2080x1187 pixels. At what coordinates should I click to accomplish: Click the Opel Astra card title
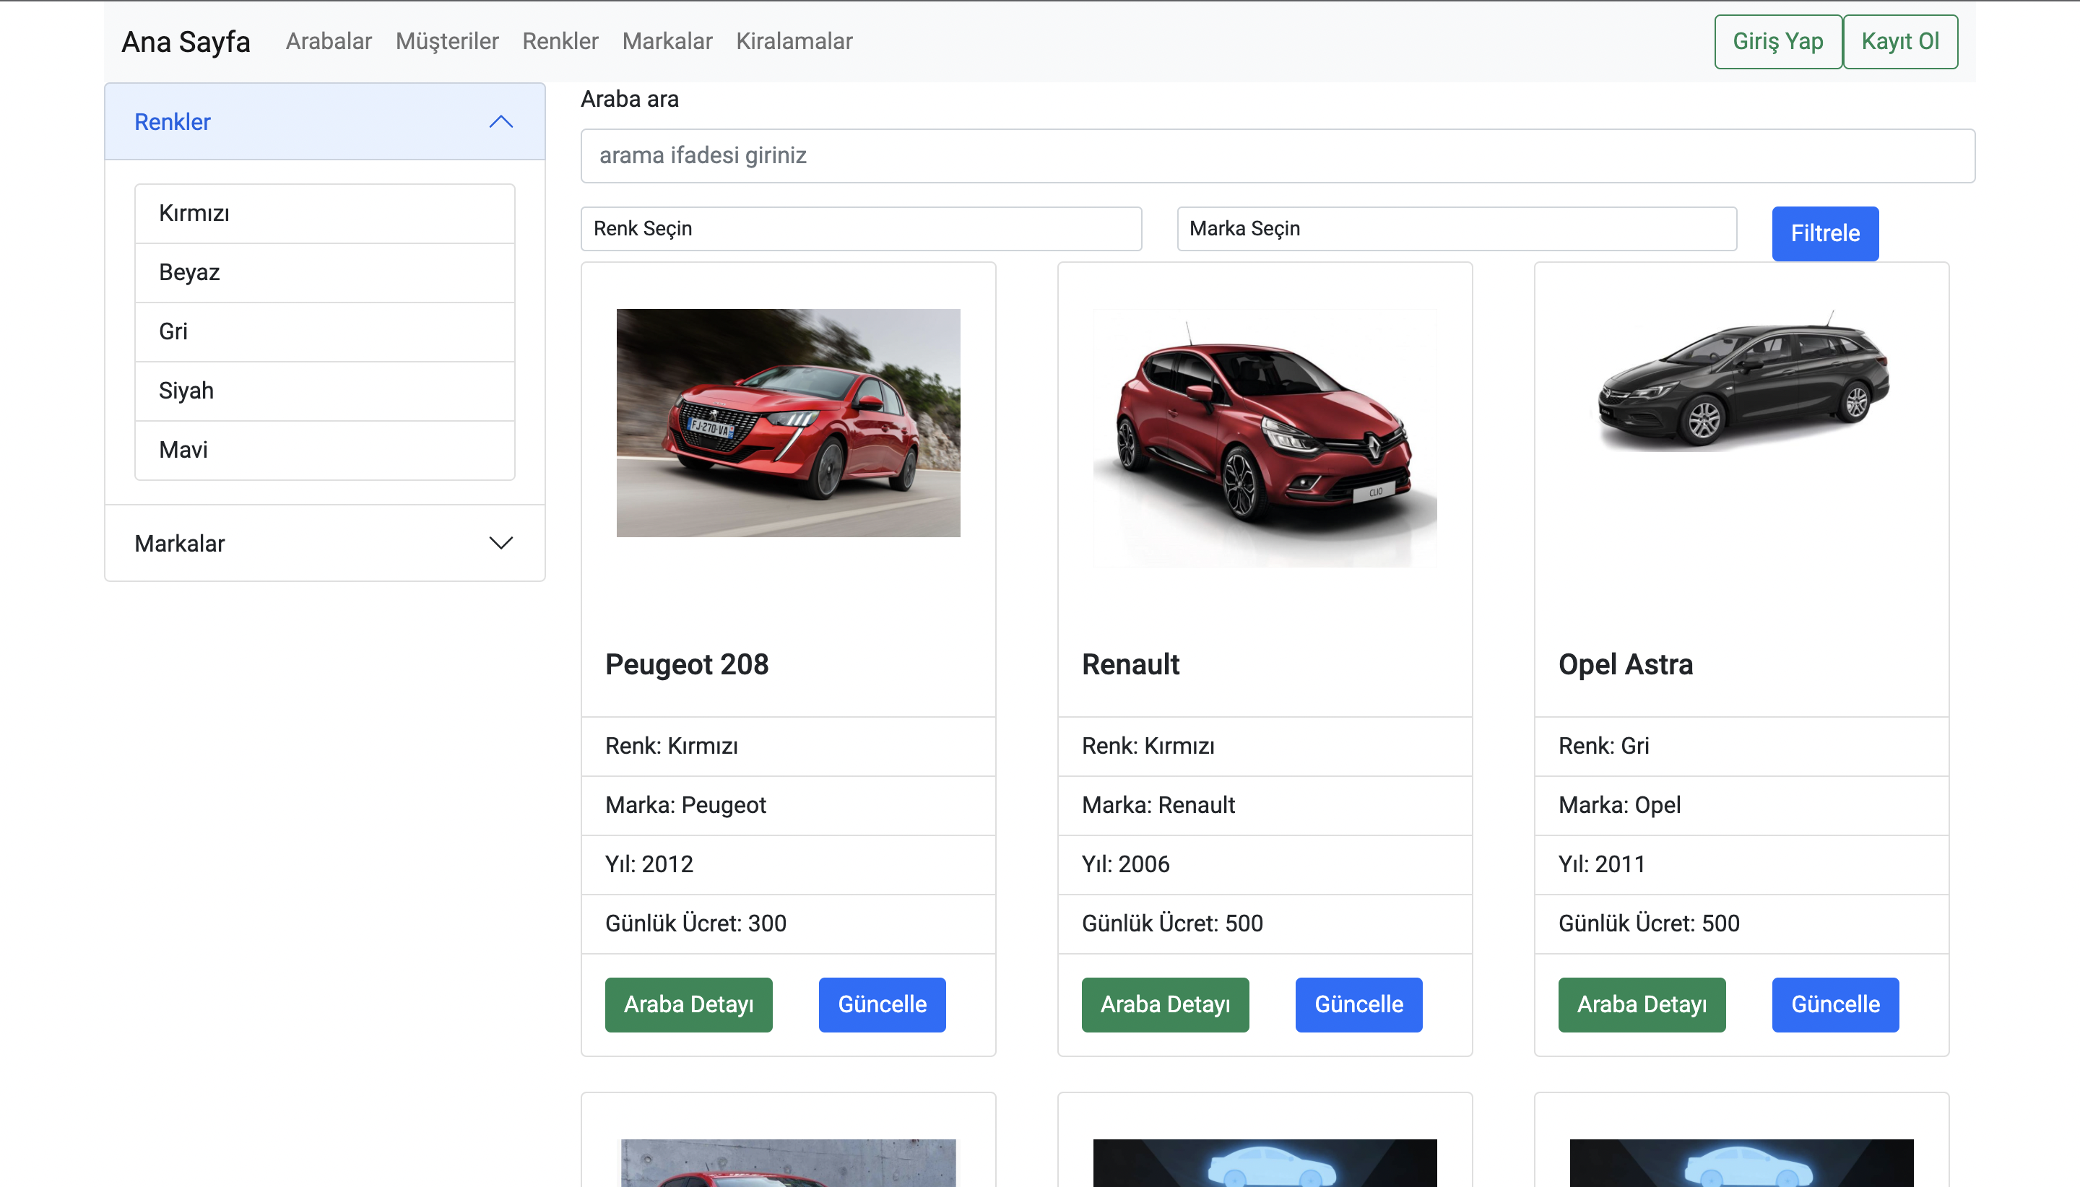tap(1625, 664)
